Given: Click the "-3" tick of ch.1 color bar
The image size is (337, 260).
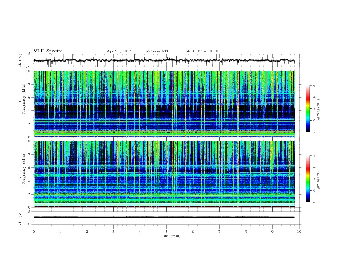Looking at the screenshot, I should [x=314, y=86].
